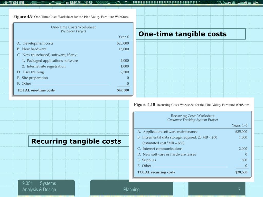
Task: Click the "A. Development costs" row label
Action: click(35, 43)
